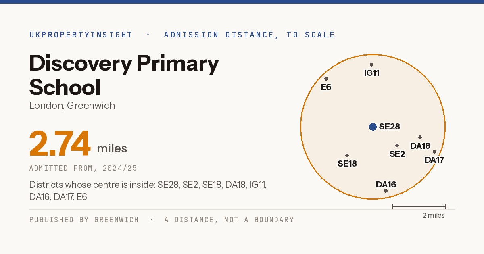Select the DA16 district dot

pyautogui.click(x=386, y=191)
